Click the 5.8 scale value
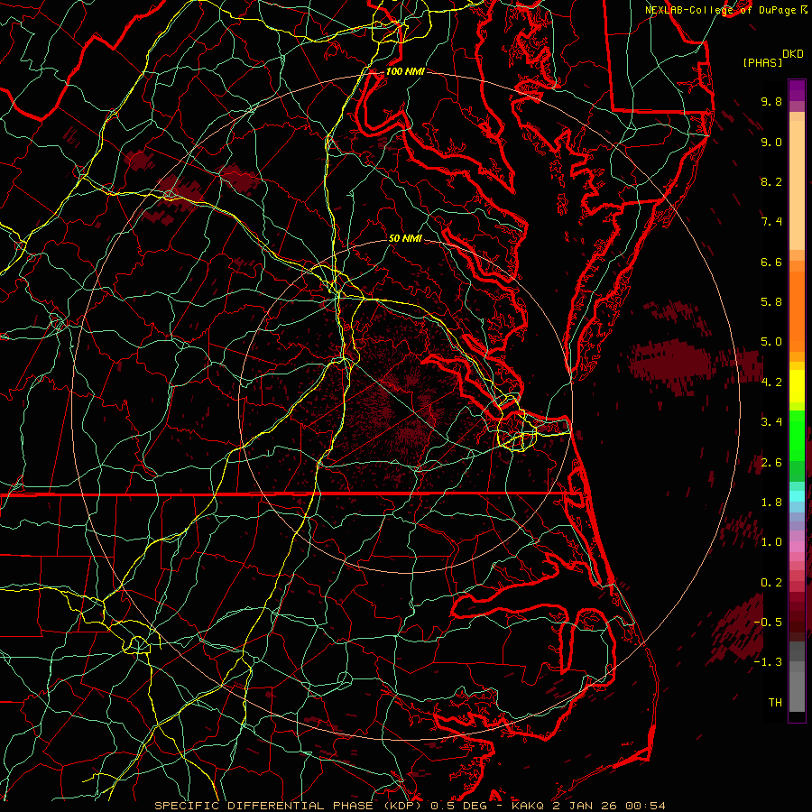 (771, 302)
